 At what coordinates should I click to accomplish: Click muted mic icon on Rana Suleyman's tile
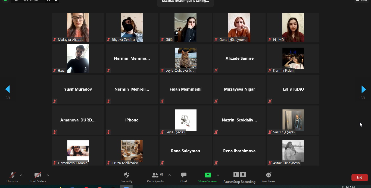coord(162,163)
